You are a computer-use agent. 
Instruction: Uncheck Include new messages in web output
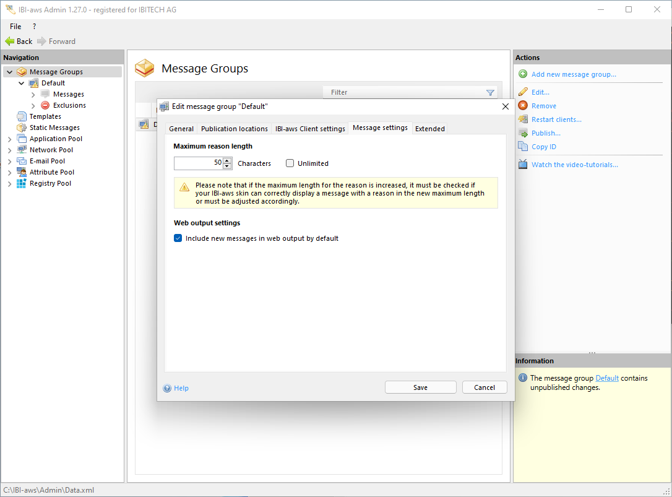[x=178, y=238]
